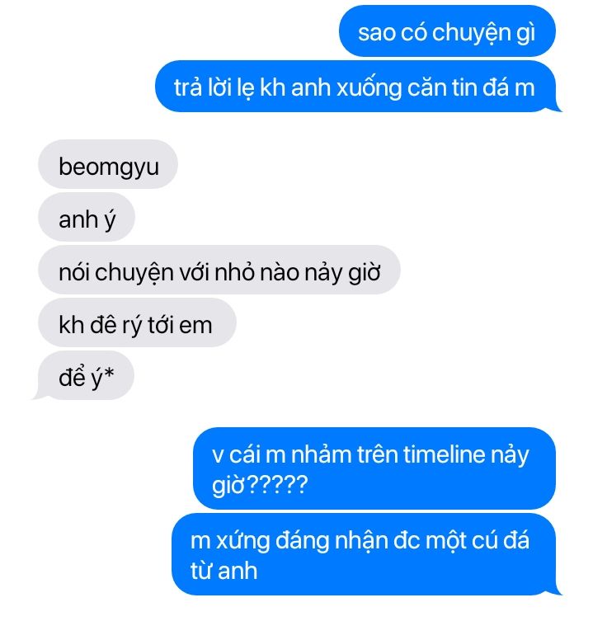Tap the gray 'beomgyu' message bubble
The height and width of the screenshot is (621, 593).
click(x=108, y=164)
